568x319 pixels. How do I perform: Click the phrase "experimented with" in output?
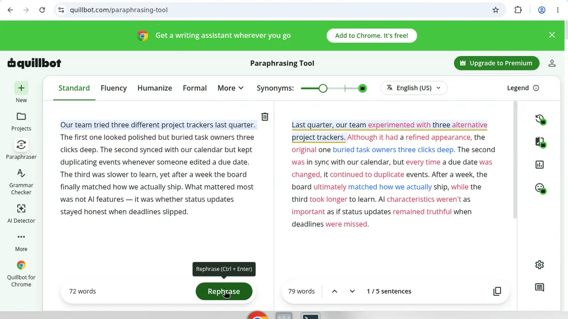(399, 125)
